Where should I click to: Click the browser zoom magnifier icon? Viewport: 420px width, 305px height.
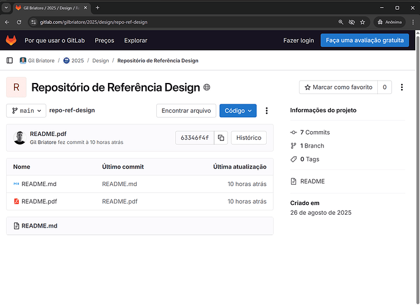(341, 22)
